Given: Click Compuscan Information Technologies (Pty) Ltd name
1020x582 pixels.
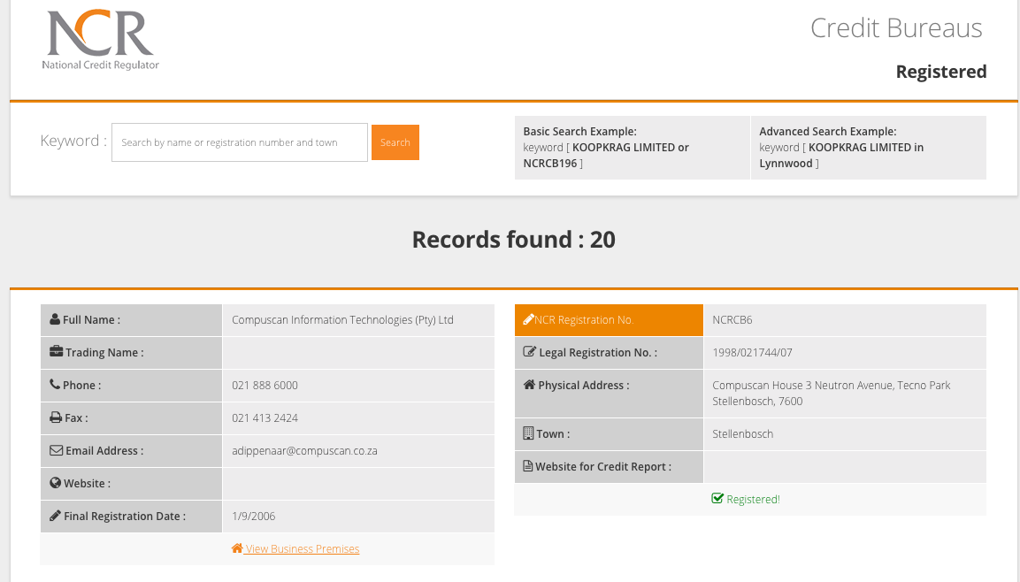Looking at the screenshot, I should click(x=343, y=320).
